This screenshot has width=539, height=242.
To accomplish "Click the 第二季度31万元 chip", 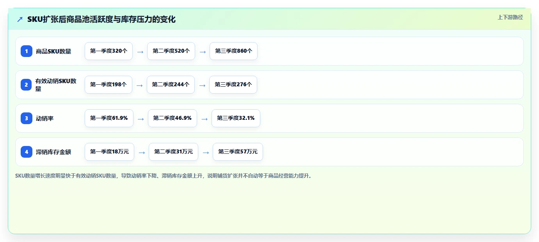I will pos(173,152).
